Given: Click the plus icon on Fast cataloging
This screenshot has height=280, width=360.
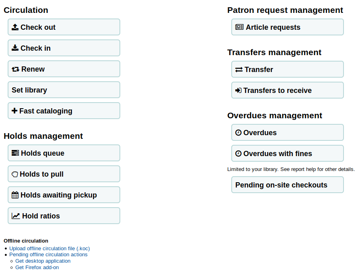Looking at the screenshot, I should 15,111.
